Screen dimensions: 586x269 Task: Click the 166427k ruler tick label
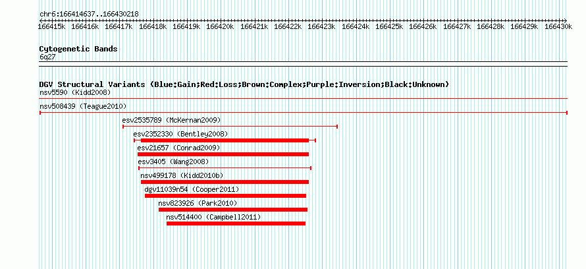(457, 26)
